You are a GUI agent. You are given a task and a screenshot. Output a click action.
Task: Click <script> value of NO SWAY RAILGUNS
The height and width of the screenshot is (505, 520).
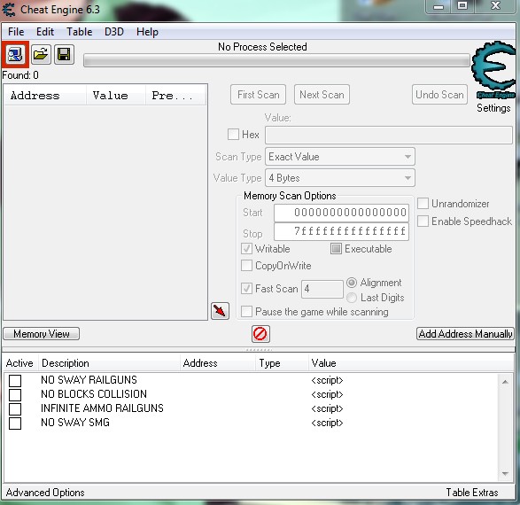point(327,380)
